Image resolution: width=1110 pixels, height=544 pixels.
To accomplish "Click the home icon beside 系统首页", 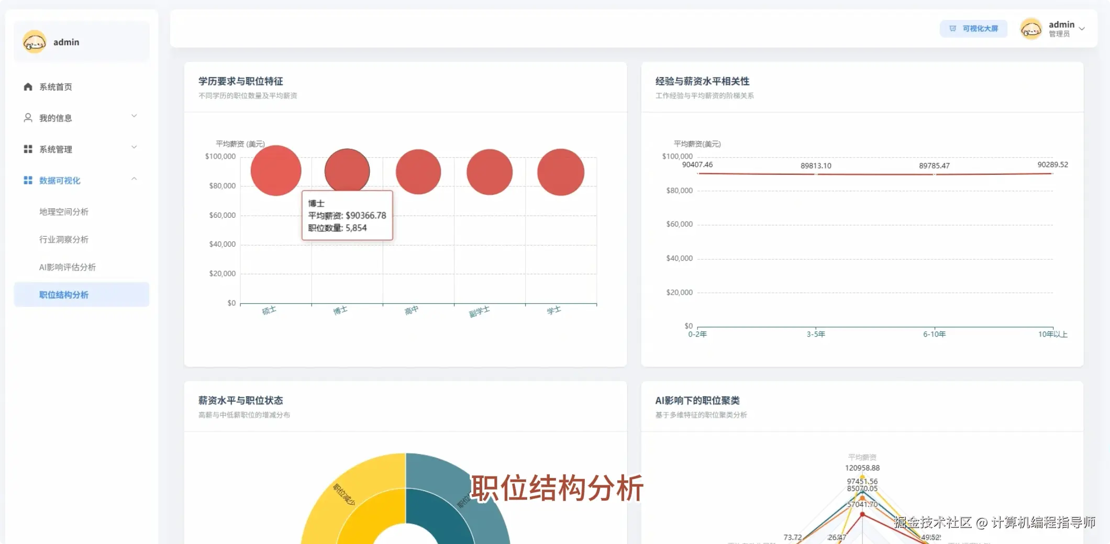I will [28, 87].
